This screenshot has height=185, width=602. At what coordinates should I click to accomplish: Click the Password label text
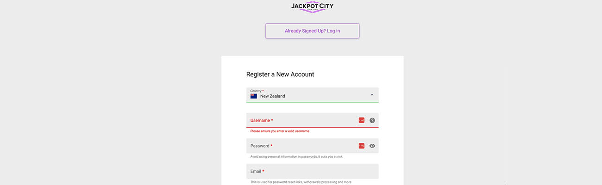[260, 146]
